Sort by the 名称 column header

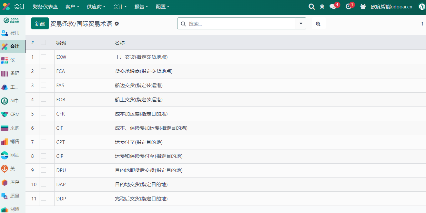120,43
